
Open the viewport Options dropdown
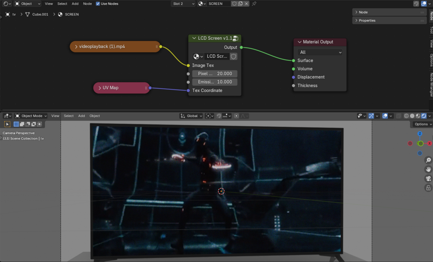coord(423,124)
